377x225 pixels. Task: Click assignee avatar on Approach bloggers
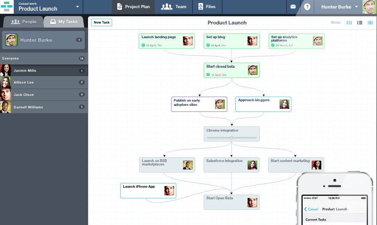click(x=284, y=104)
